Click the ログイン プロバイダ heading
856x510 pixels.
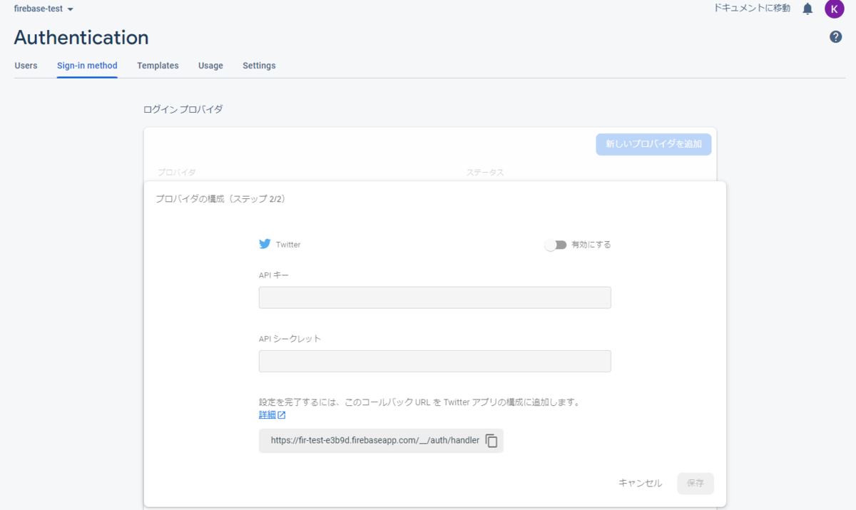pos(183,109)
